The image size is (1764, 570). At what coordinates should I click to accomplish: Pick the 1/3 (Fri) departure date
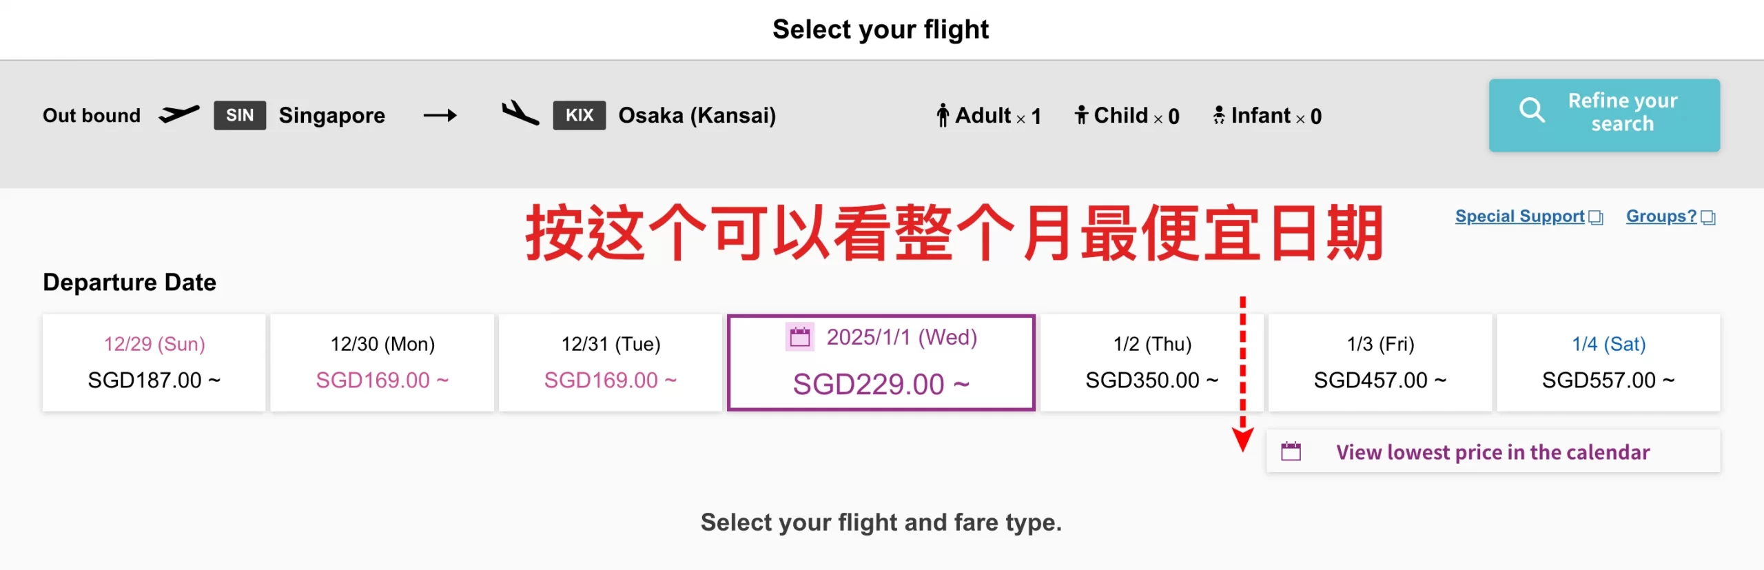pos(1380,363)
